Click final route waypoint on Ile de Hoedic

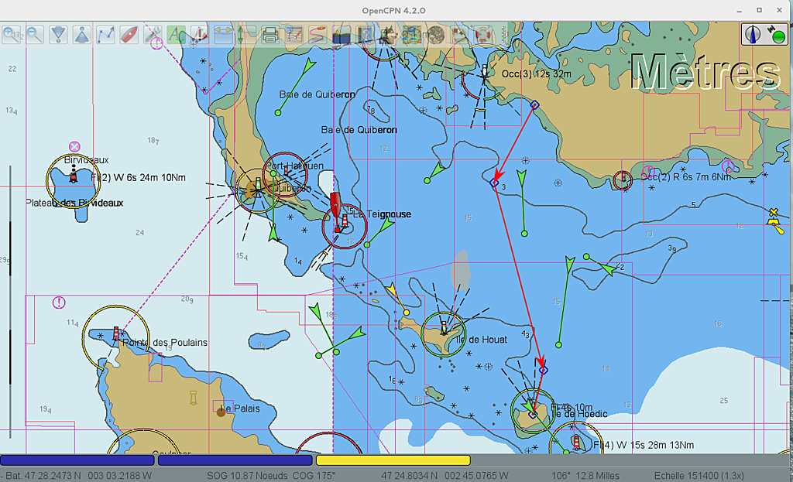(533, 414)
